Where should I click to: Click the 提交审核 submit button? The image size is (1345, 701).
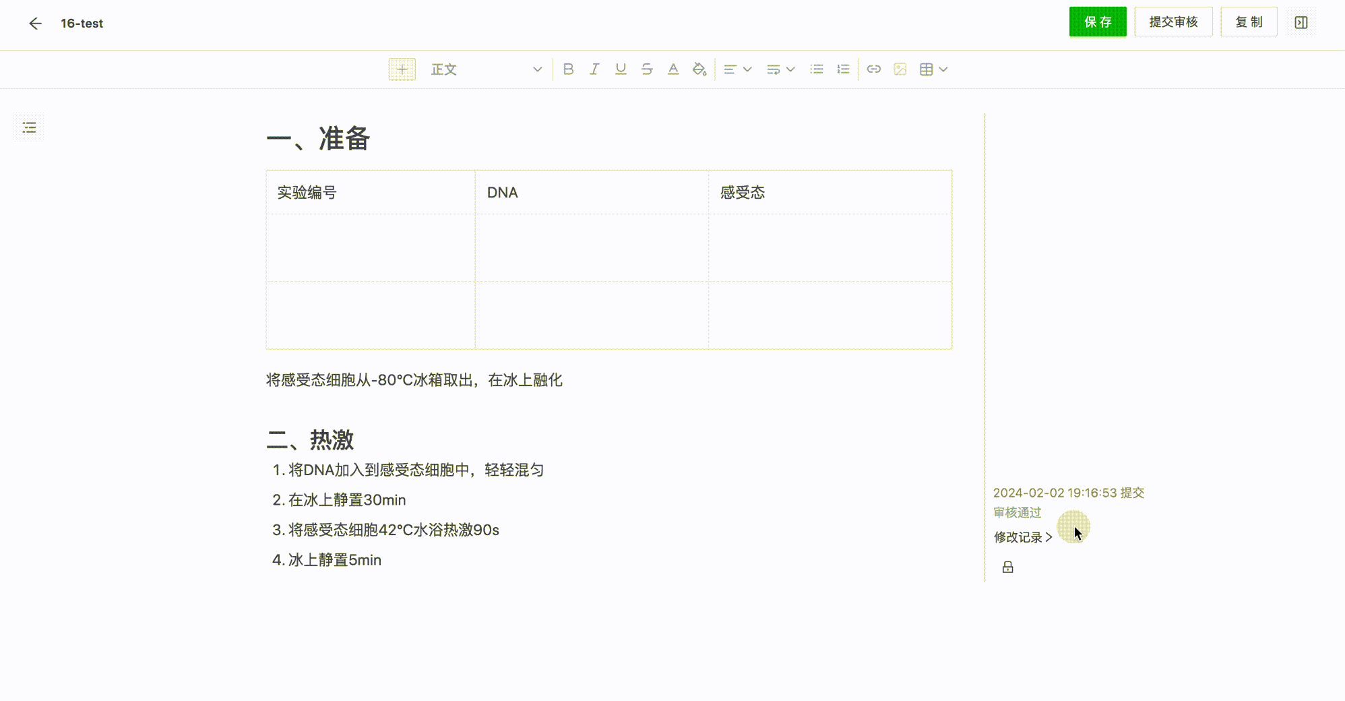point(1173,22)
